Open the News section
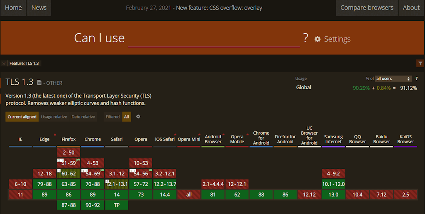425x214 pixels. click(39, 8)
